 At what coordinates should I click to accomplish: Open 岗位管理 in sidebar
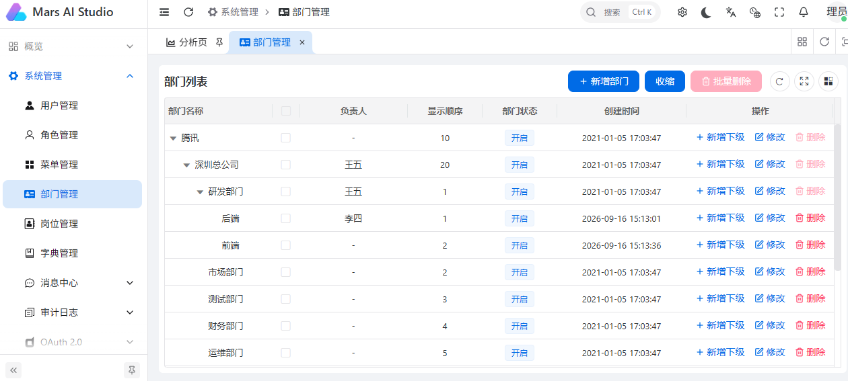(x=72, y=224)
